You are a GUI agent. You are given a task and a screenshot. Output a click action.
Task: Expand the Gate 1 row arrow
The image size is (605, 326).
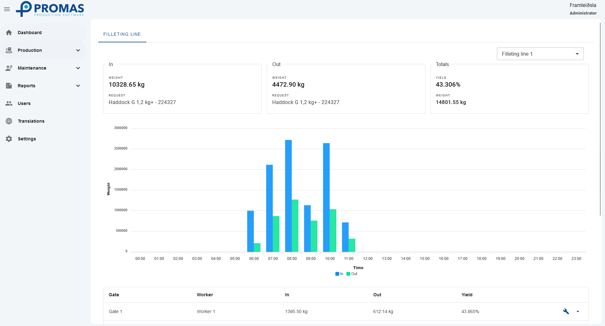tap(578, 311)
